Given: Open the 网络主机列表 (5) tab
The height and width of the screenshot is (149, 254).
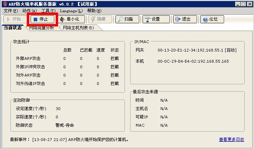Looking at the screenshot, I should (x=78, y=28).
